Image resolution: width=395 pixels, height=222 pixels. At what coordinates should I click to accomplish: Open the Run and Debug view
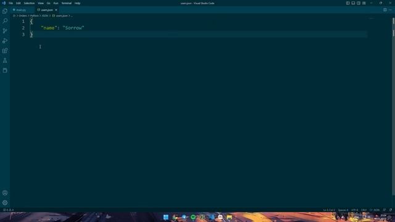[x=5, y=41]
